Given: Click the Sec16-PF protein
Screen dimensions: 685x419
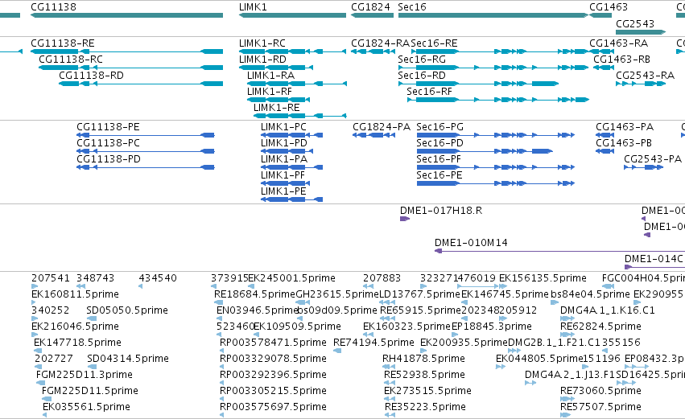Looking at the screenshot, I should click(439, 159).
